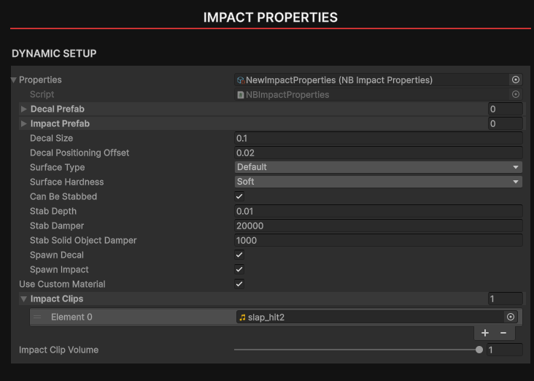
Task: Click drag handle icon of Element 0
Action: (37, 317)
